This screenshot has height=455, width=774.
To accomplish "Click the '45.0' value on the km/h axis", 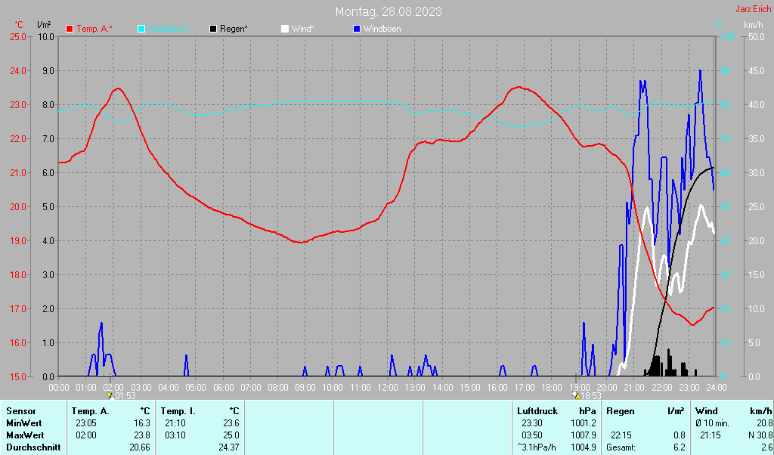I will tap(756, 71).
